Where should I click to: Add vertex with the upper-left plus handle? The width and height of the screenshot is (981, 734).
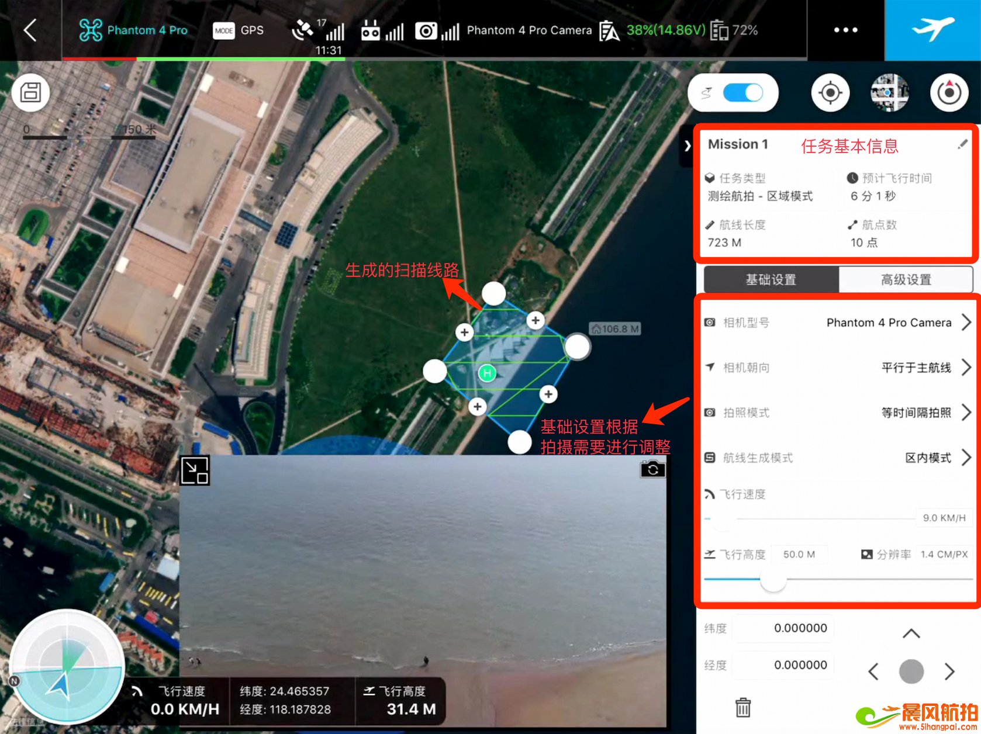click(x=464, y=333)
